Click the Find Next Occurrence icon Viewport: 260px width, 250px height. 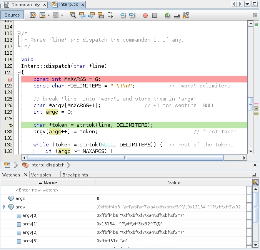(92, 15)
